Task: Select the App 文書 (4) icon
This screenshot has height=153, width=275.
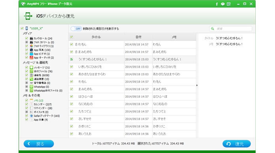Action: point(31,120)
